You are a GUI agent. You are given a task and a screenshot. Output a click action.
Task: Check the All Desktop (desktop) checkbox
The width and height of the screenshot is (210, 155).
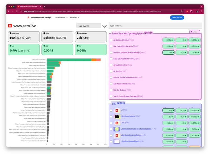click(111, 40)
